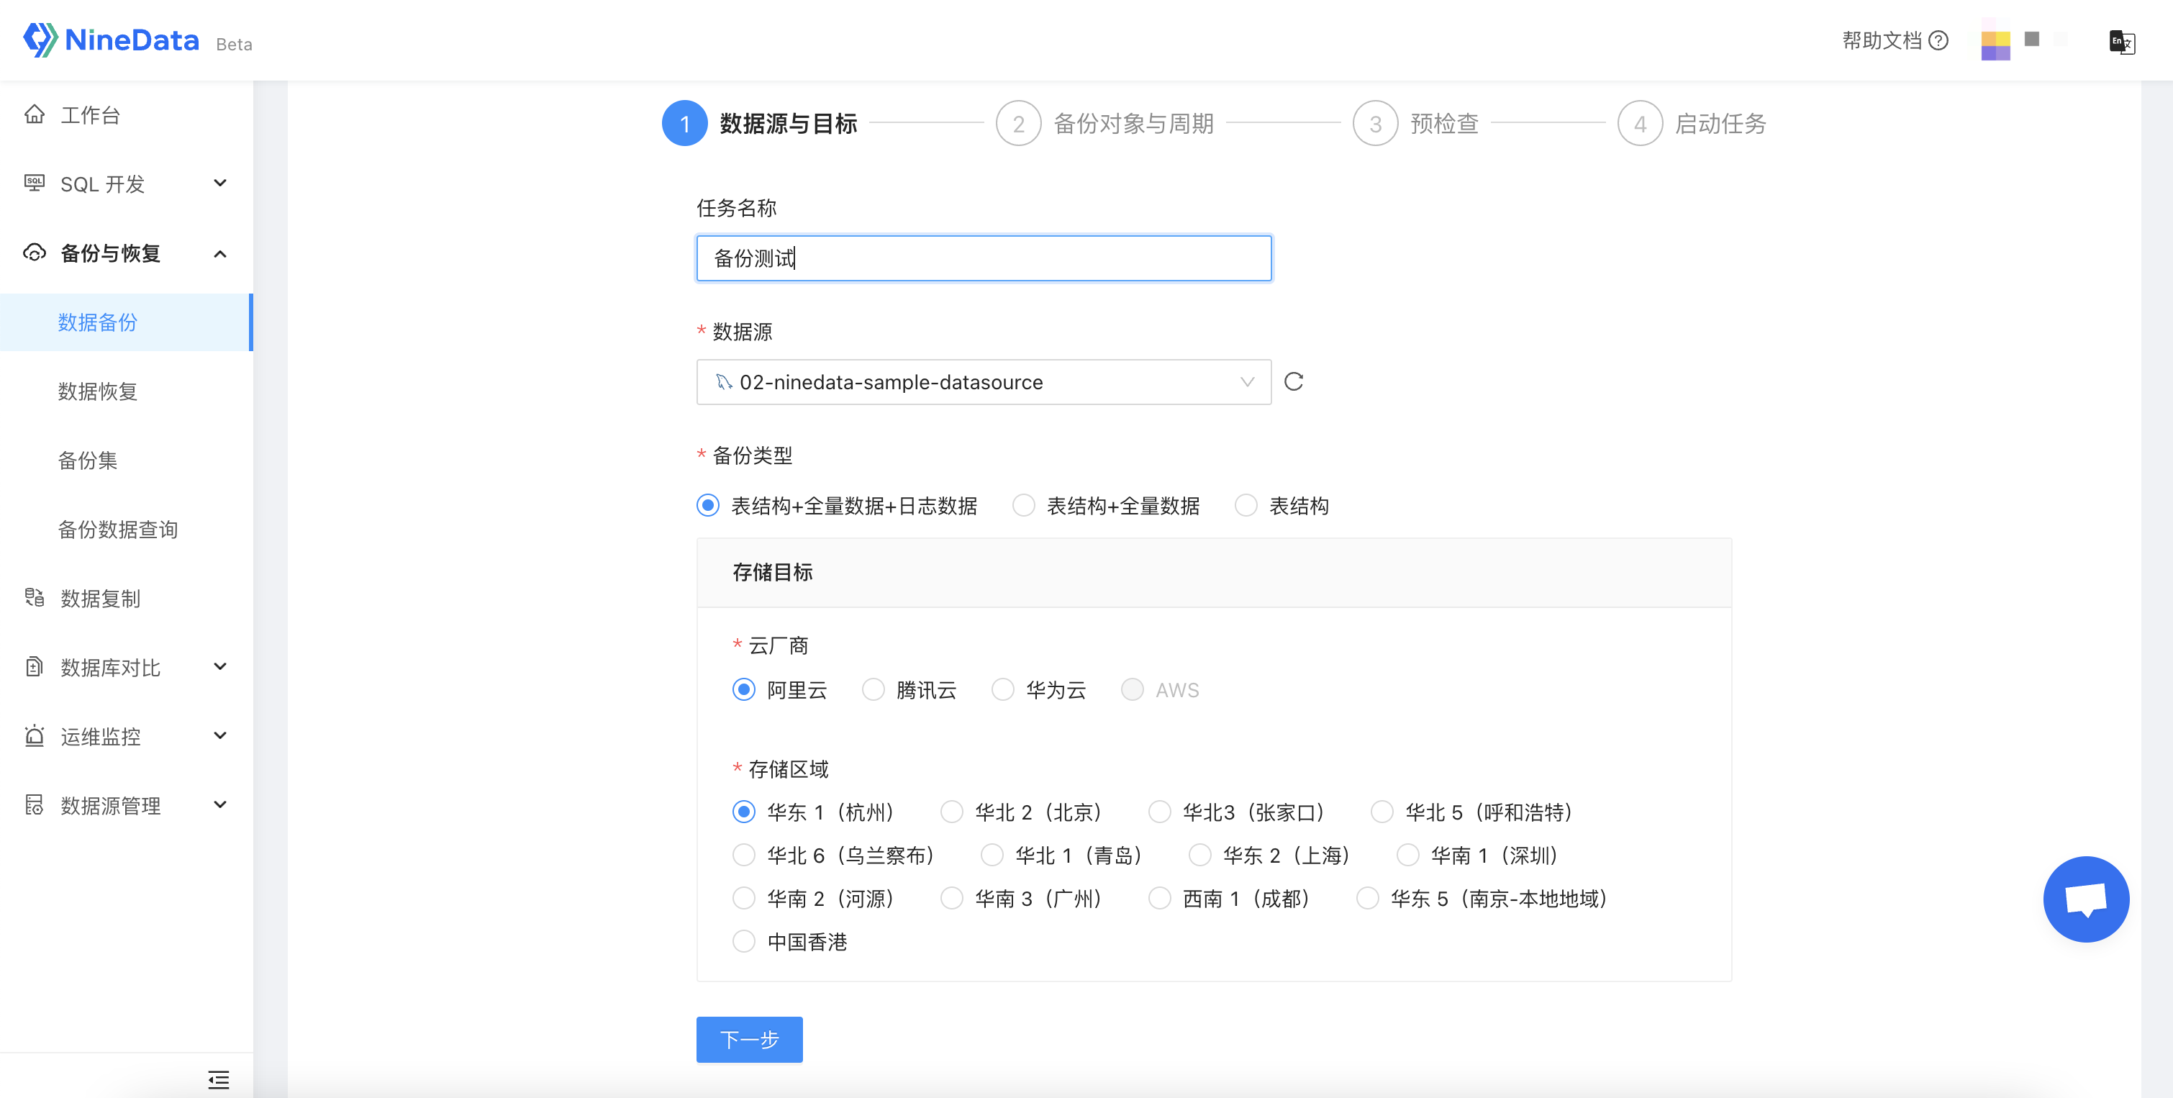Select 华东 2（上海）storage region
Image resolution: width=2173 pixels, height=1098 pixels.
coord(1199,855)
